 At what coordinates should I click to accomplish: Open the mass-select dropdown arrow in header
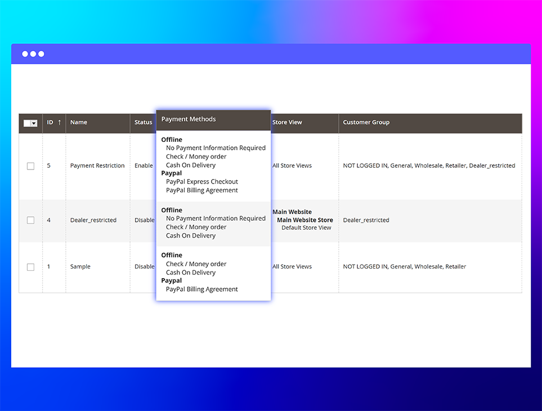point(34,123)
